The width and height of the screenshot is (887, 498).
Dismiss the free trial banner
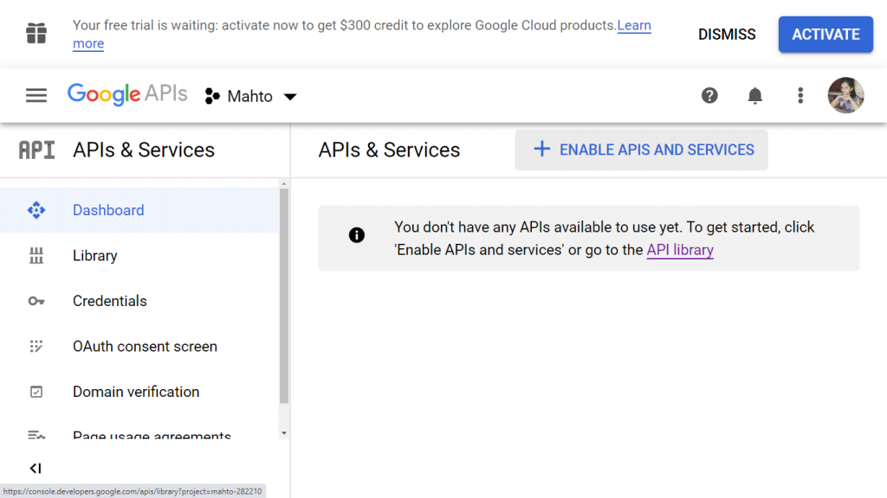(x=727, y=35)
